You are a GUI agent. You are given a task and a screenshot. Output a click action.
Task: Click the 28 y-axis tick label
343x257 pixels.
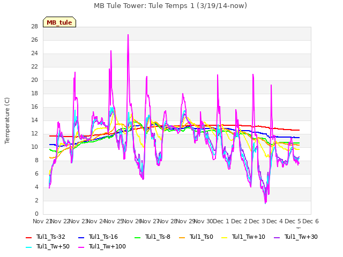(34, 27)
